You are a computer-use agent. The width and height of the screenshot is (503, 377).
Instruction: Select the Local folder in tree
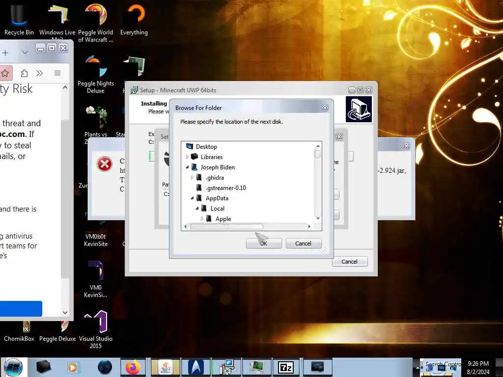(x=217, y=208)
